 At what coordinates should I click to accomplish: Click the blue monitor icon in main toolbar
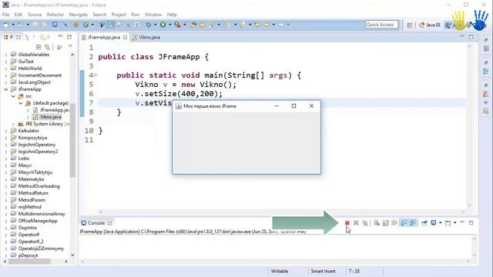(55, 25)
